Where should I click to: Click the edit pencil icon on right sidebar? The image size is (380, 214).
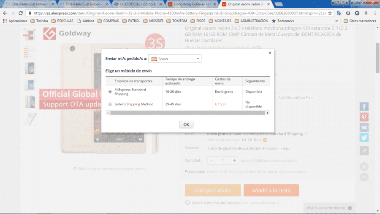point(364,151)
